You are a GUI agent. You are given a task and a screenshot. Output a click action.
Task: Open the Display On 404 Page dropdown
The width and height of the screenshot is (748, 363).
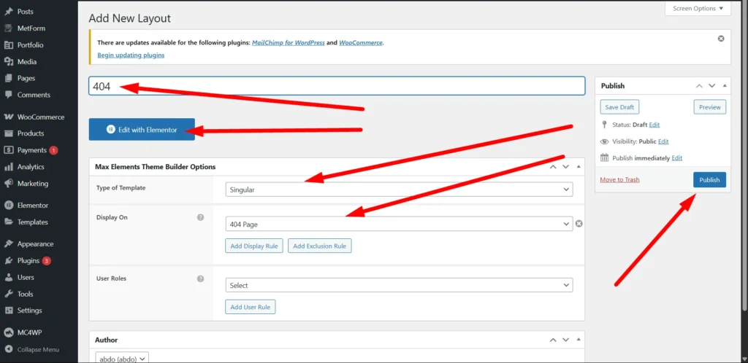pos(399,225)
